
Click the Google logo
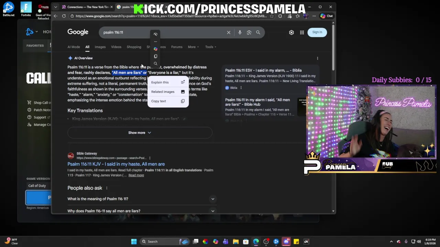[x=78, y=32]
